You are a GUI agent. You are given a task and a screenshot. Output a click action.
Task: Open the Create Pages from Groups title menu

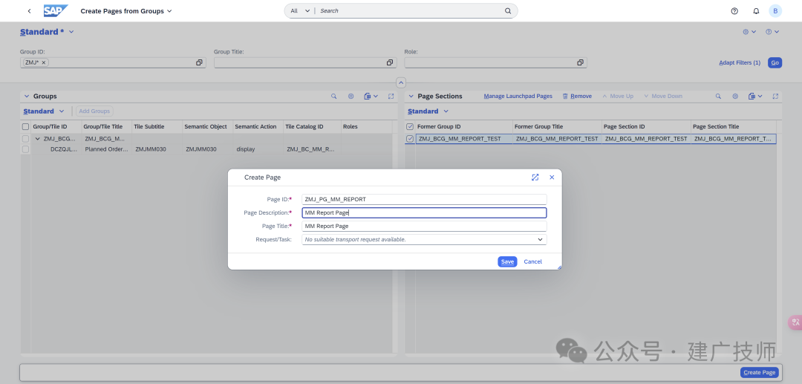point(125,10)
